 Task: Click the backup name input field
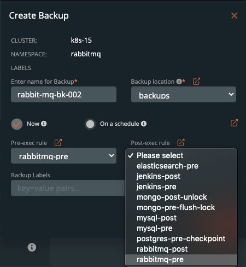pyautogui.click(x=63, y=95)
